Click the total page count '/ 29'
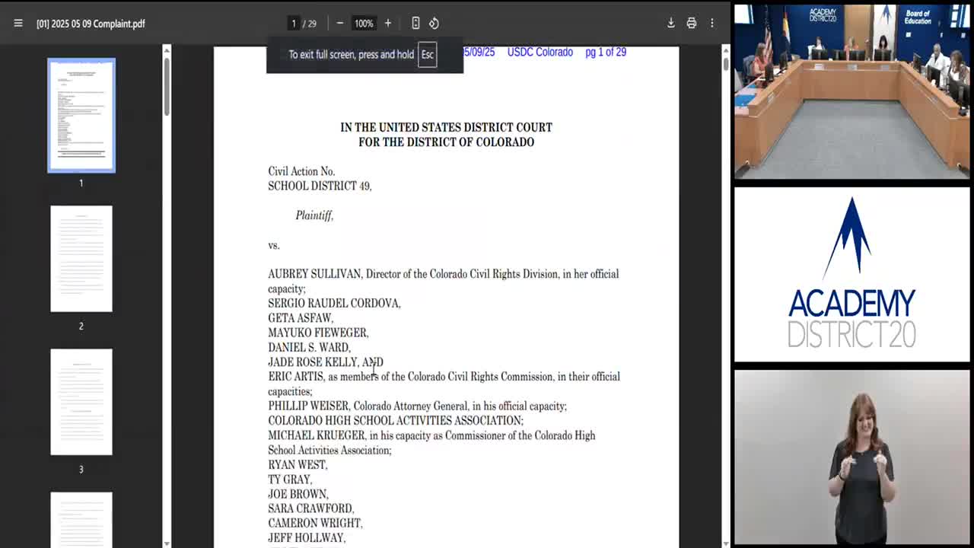Viewport: 974px width, 548px height. 310,24
